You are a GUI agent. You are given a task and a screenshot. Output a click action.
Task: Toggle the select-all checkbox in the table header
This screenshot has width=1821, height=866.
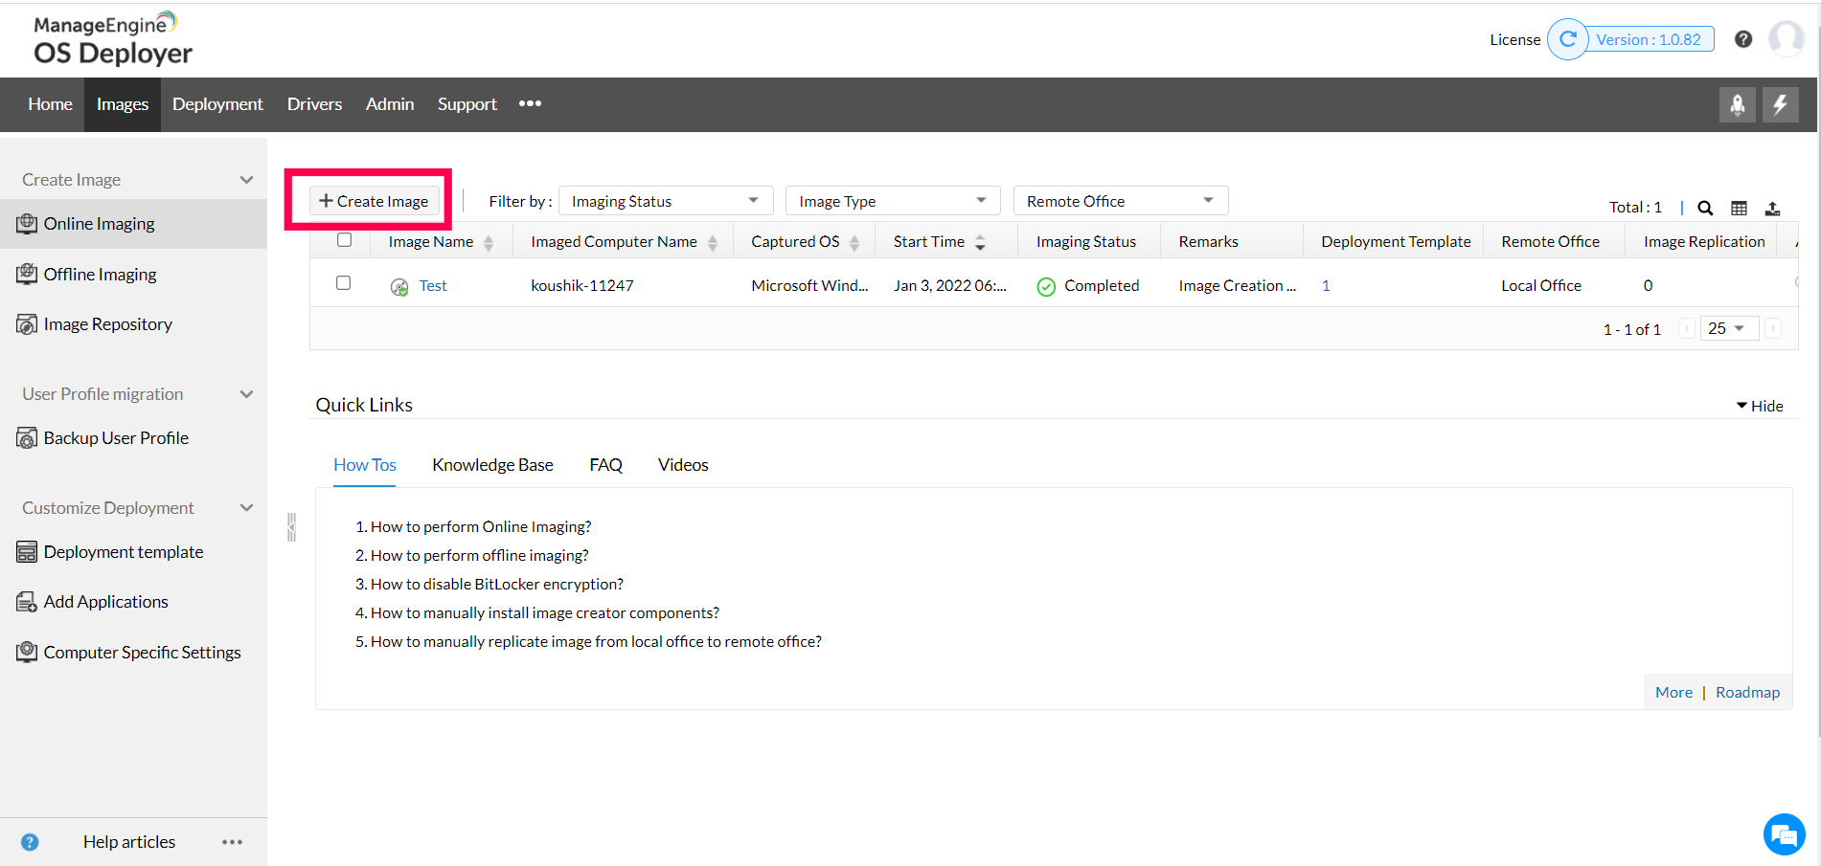343,240
